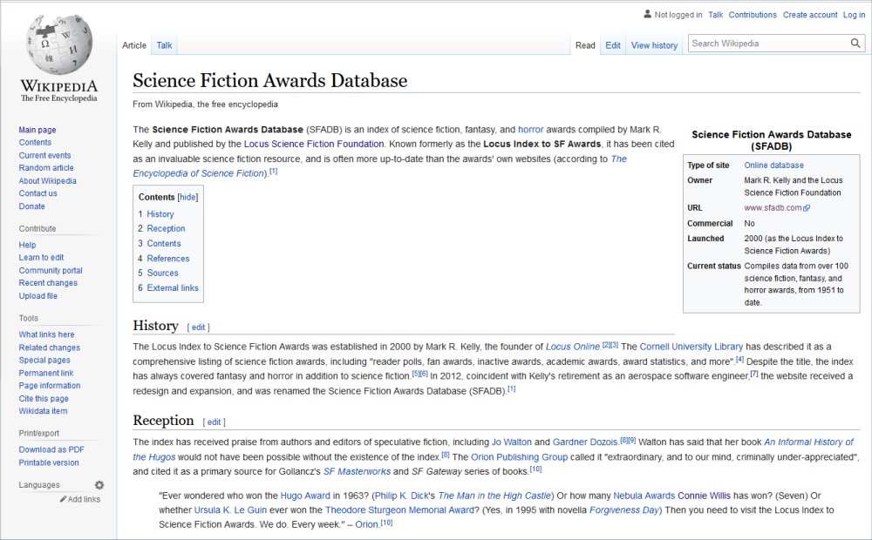Open the View history tab
This screenshot has height=540, width=872.
click(654, 45)
